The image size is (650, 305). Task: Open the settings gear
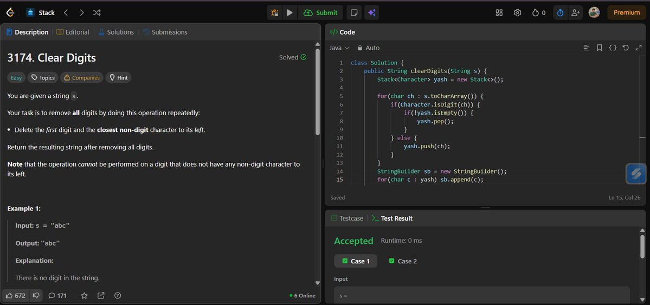tap(517, 13)
